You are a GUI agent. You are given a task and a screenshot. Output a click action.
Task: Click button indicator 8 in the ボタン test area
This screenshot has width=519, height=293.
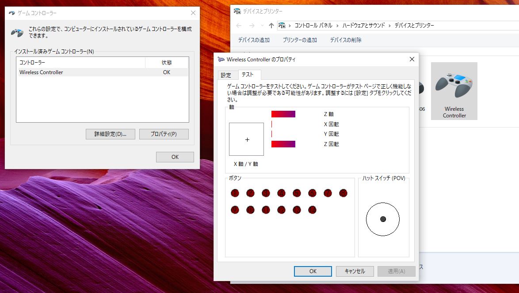coord(343,193)
